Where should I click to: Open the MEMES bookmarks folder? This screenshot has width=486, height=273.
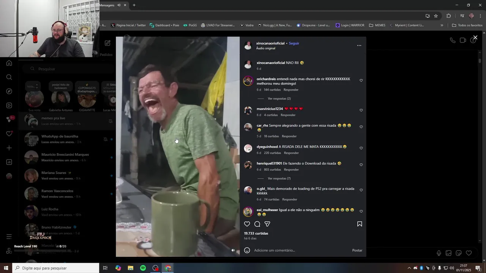[x=377, y=25]
